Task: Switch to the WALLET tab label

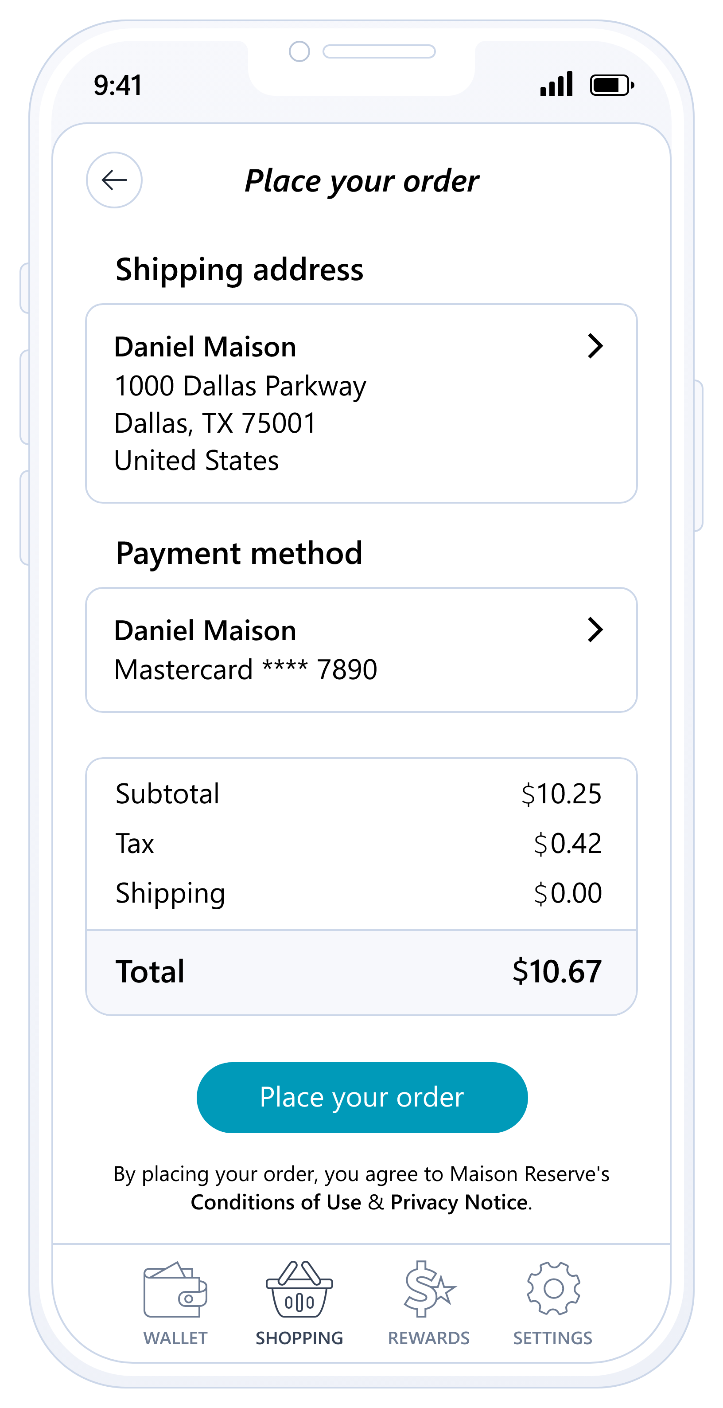Action: pos(175,1338)
